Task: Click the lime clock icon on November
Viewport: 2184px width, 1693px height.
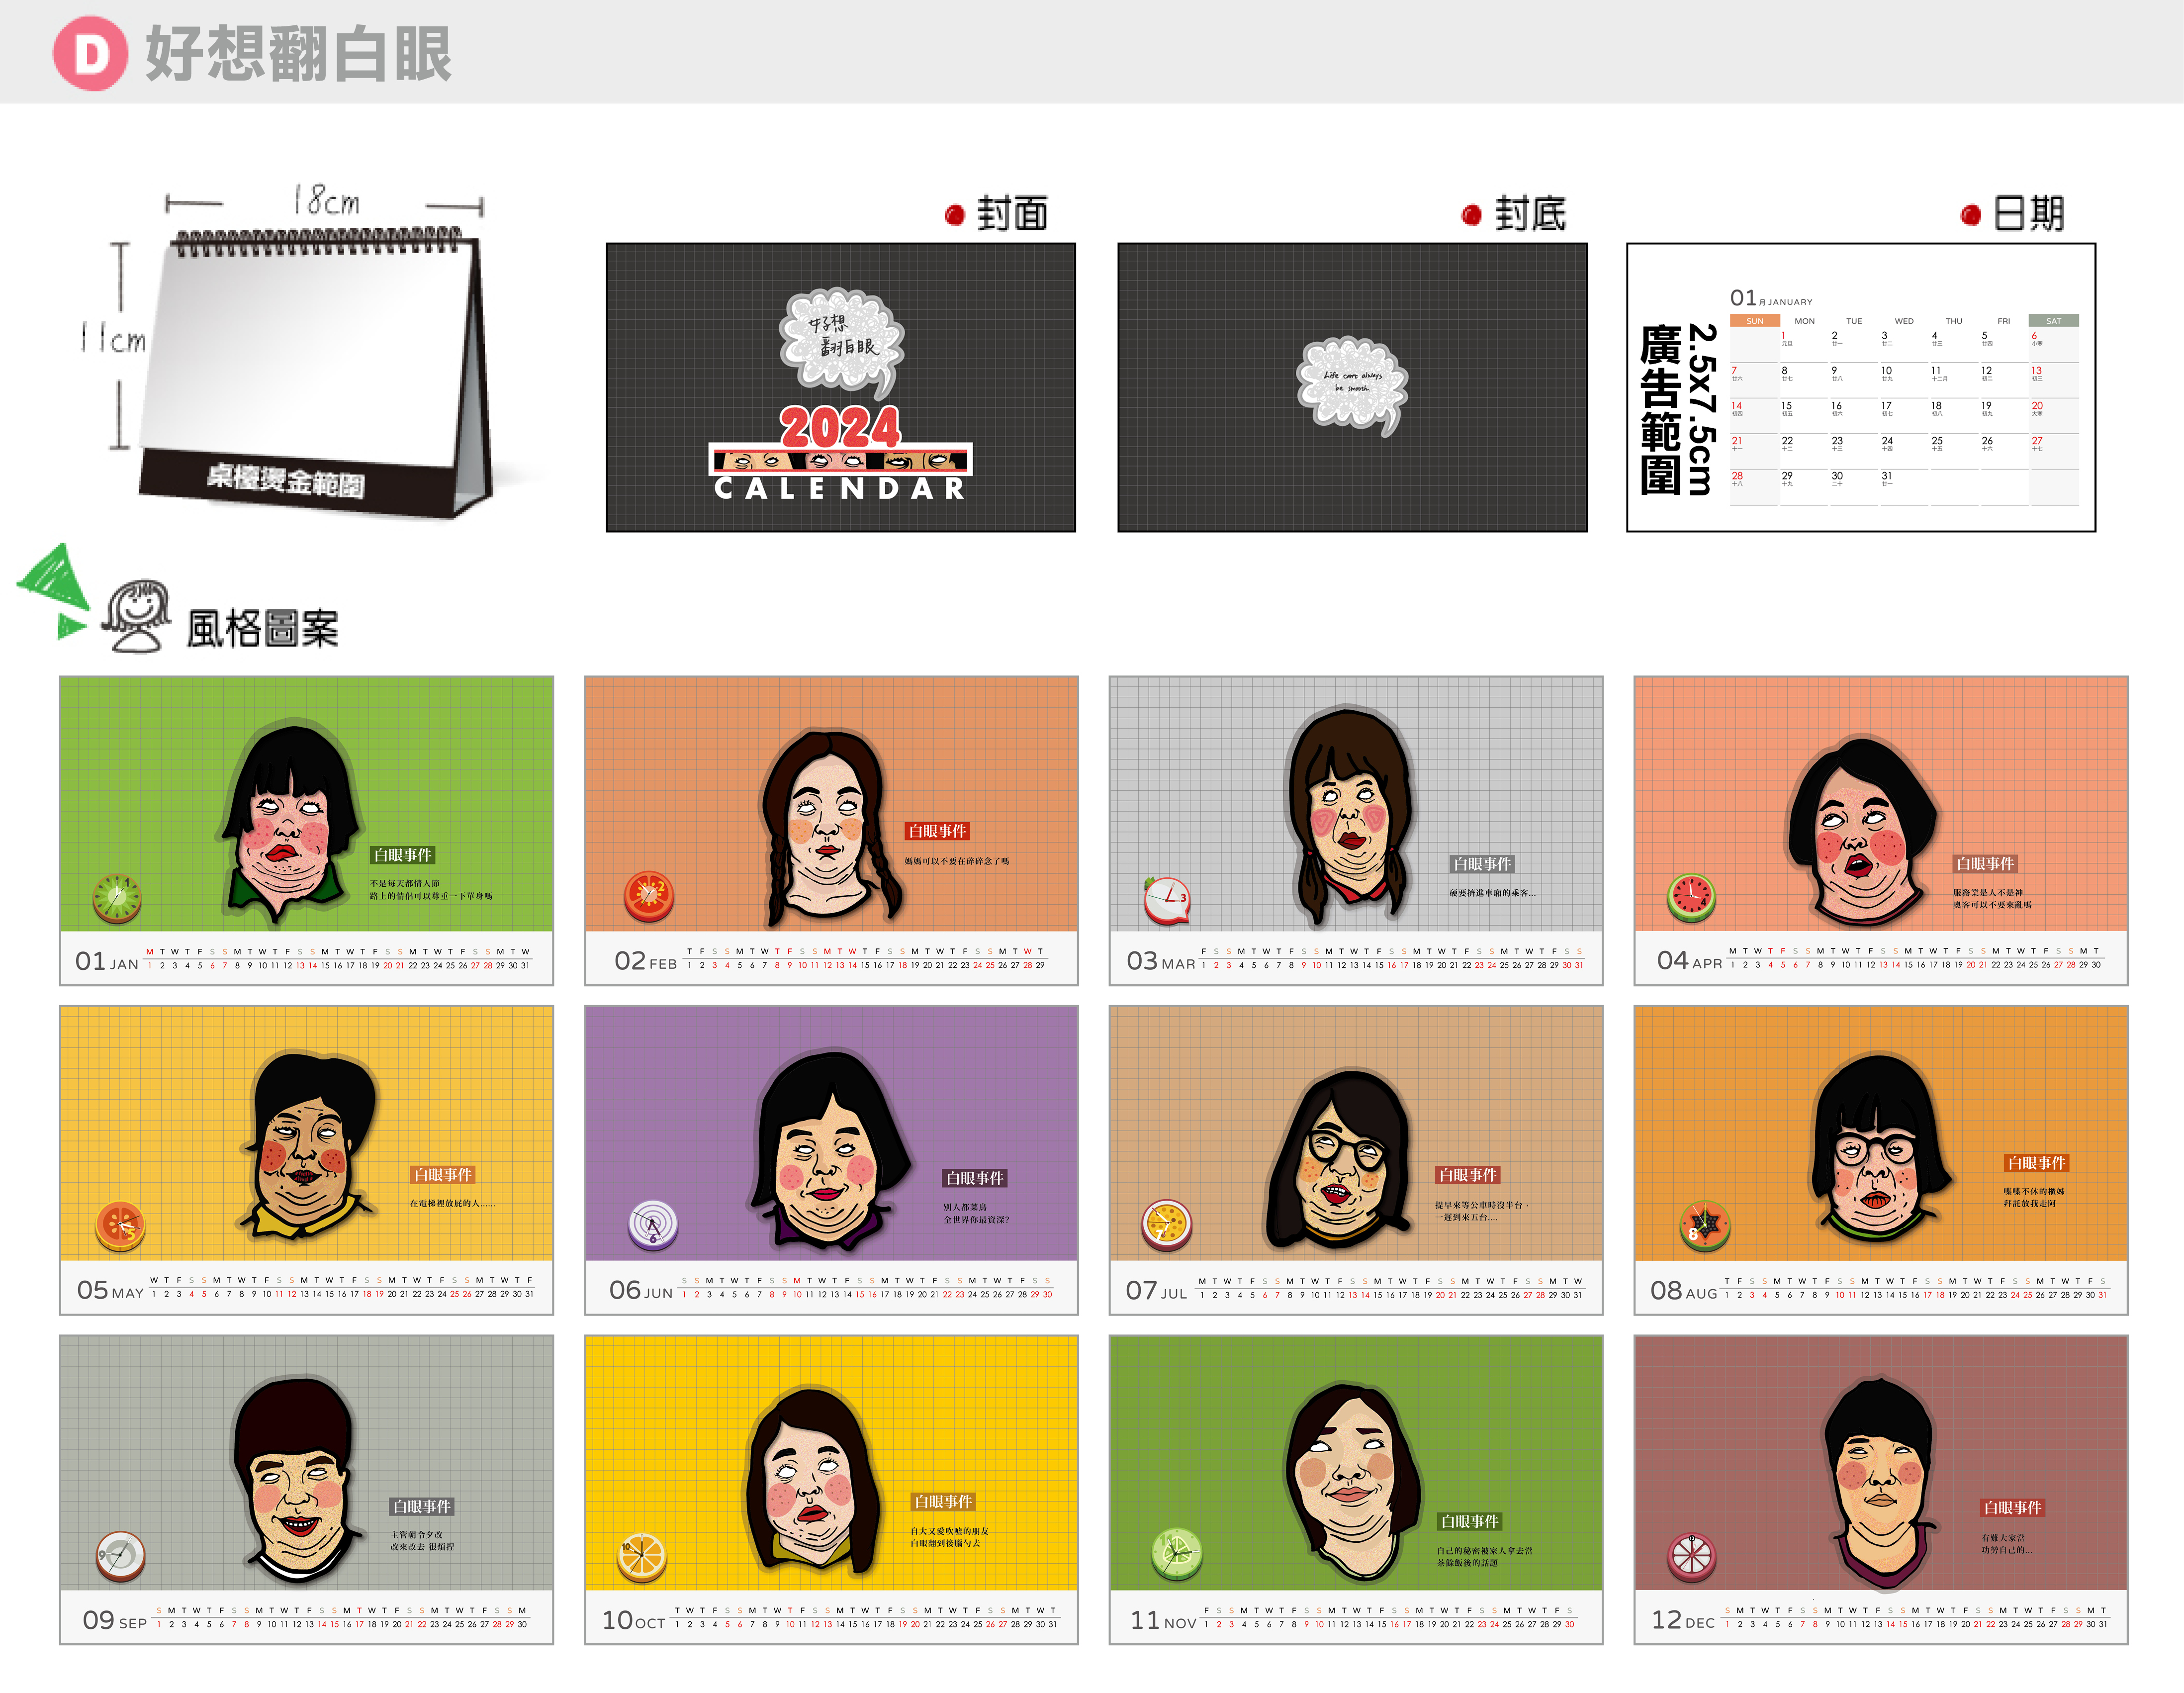Action: [x=1176, y=1554]
